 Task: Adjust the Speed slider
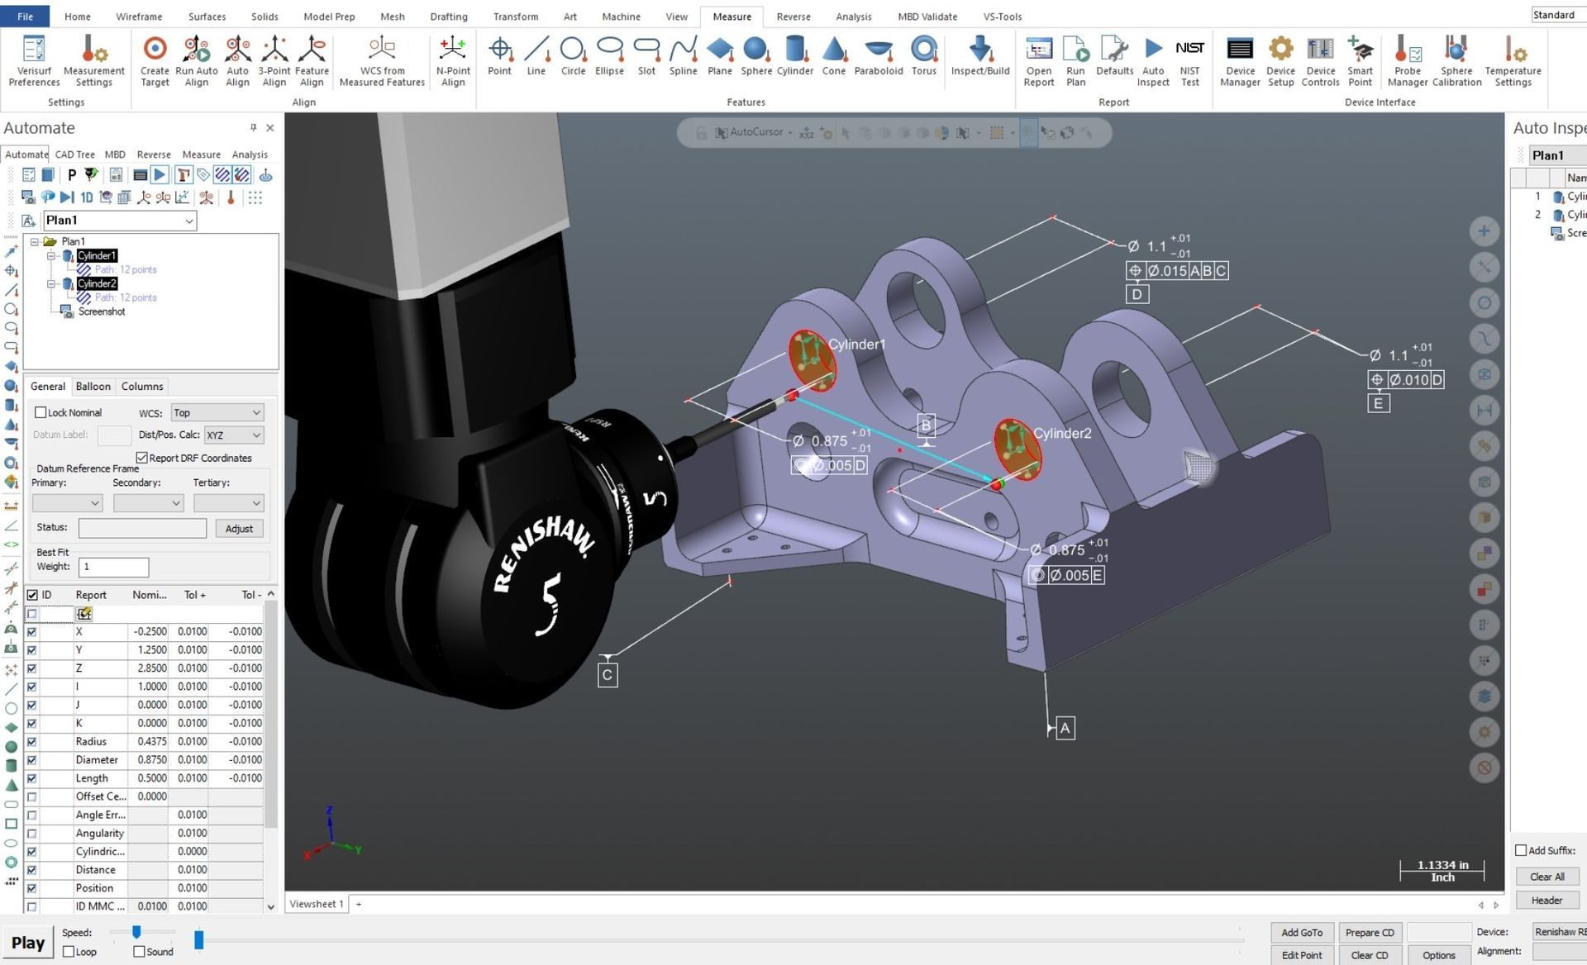pyautogui.click(x=136, y=932)
